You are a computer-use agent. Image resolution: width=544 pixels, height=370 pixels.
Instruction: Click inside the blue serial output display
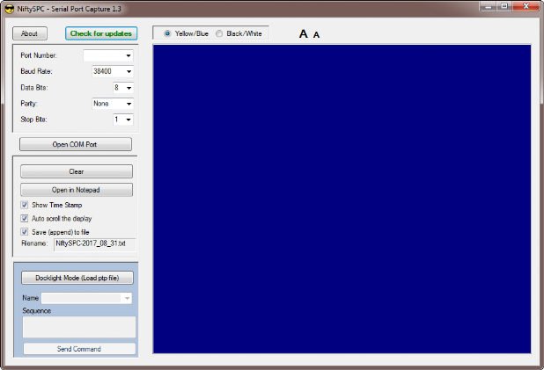[342, 199]
